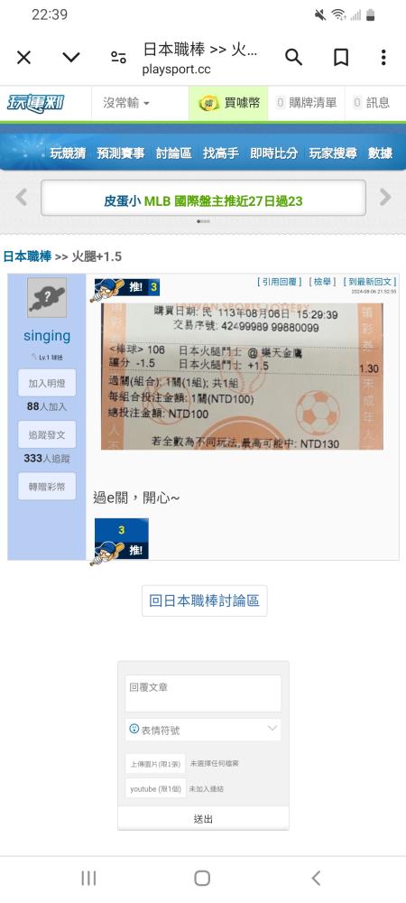Select 即時比分 in the navigation bar

(x=273, y=154)
